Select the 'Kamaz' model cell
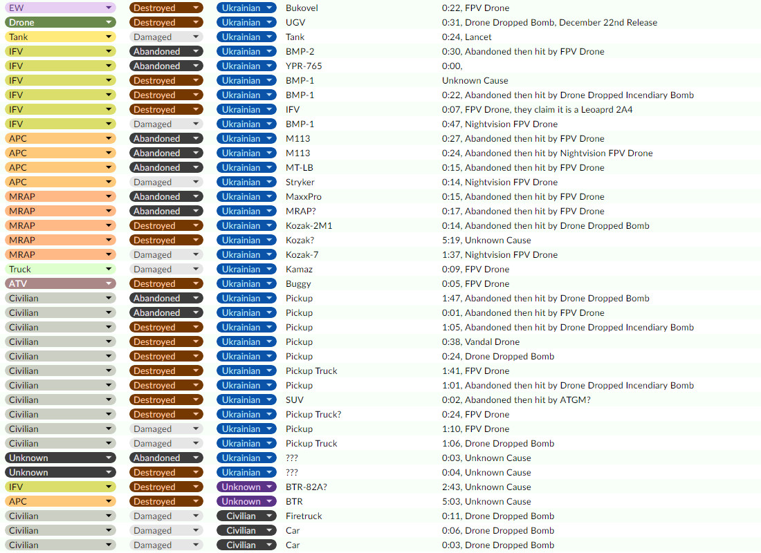The height and width of the screenshot is (553, 761). pos(299,269)
